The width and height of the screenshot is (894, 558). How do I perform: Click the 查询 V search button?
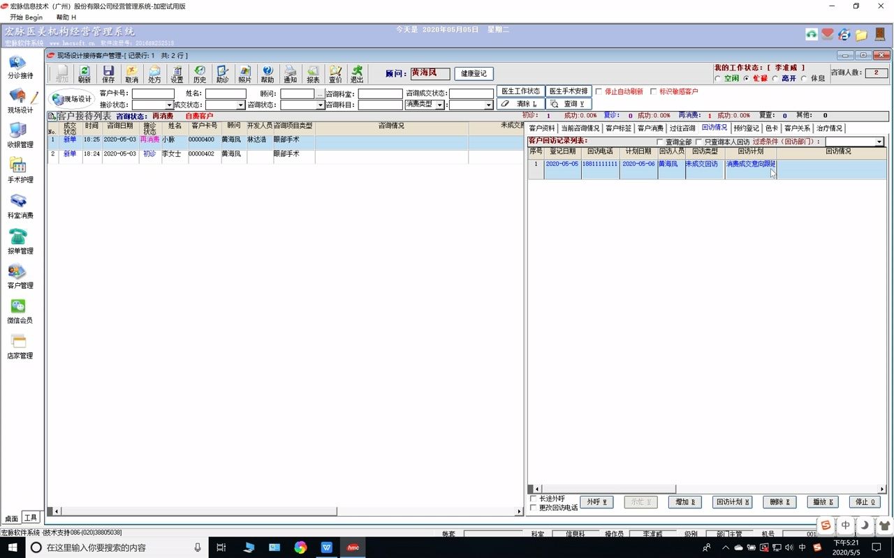point(569,104)
